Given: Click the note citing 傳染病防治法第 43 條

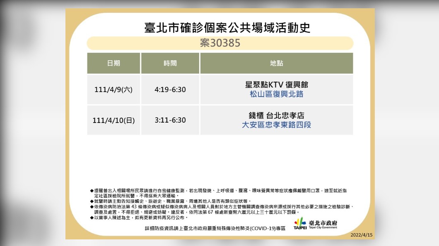Looking at the screenshot, I should point(222,209).
